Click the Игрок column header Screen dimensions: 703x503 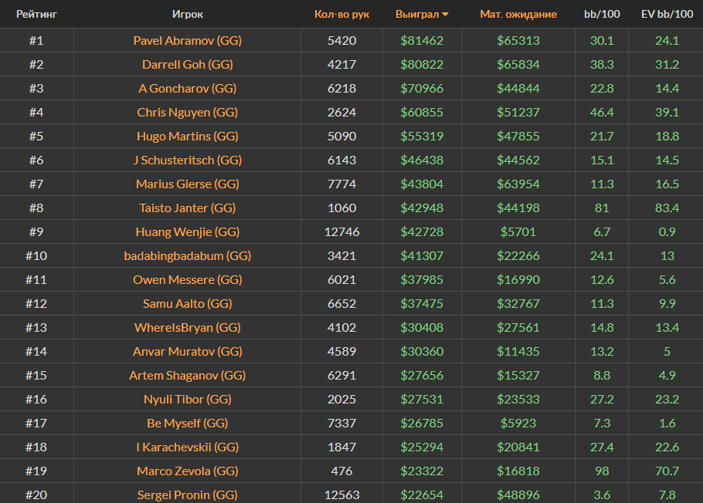click(x=188, y=14)
